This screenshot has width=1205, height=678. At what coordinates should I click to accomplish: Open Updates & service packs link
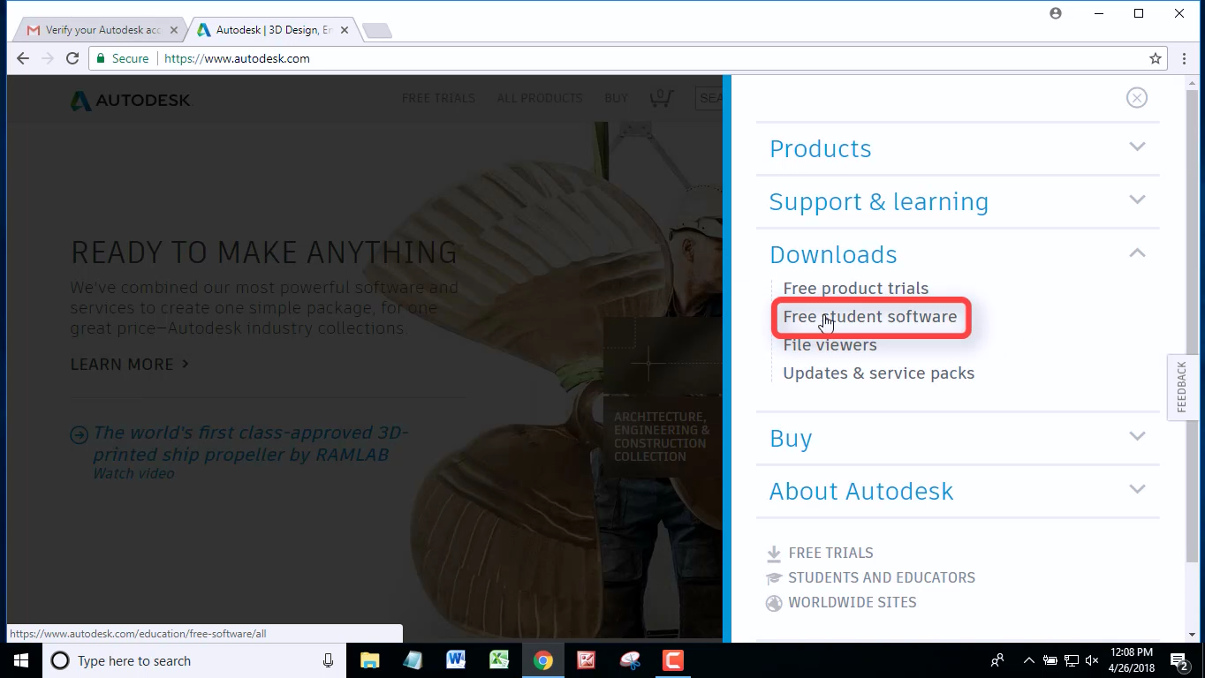point(879,373)
